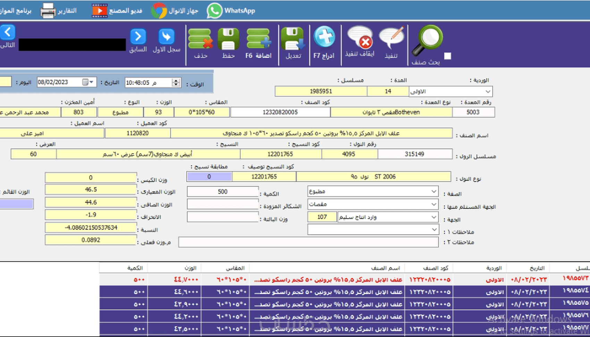Adjust the time with the الوقت spinner arrows

coord(176,83)
